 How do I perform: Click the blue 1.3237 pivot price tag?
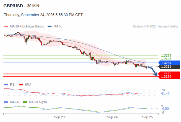169,63
